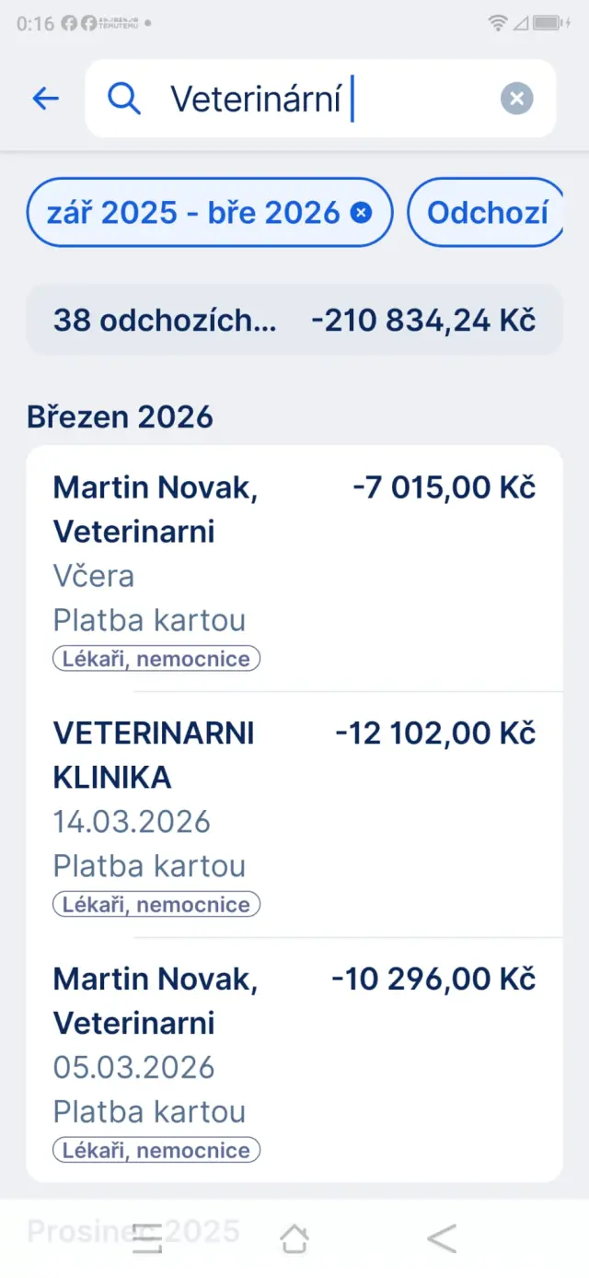589x1278 pixels.
Task: Tap the search magnifier icon
Action: click(124, 99)
